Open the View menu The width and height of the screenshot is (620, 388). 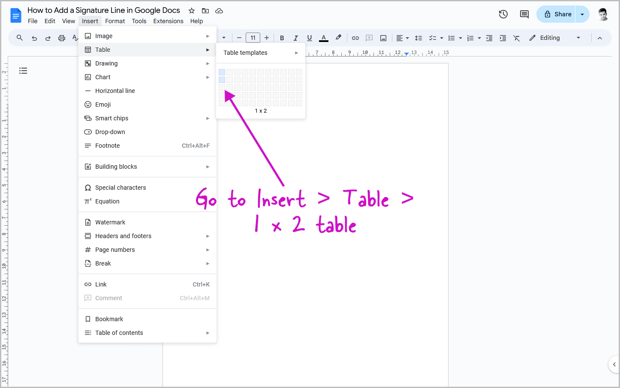pyautogui.click(x=69, y=21)
